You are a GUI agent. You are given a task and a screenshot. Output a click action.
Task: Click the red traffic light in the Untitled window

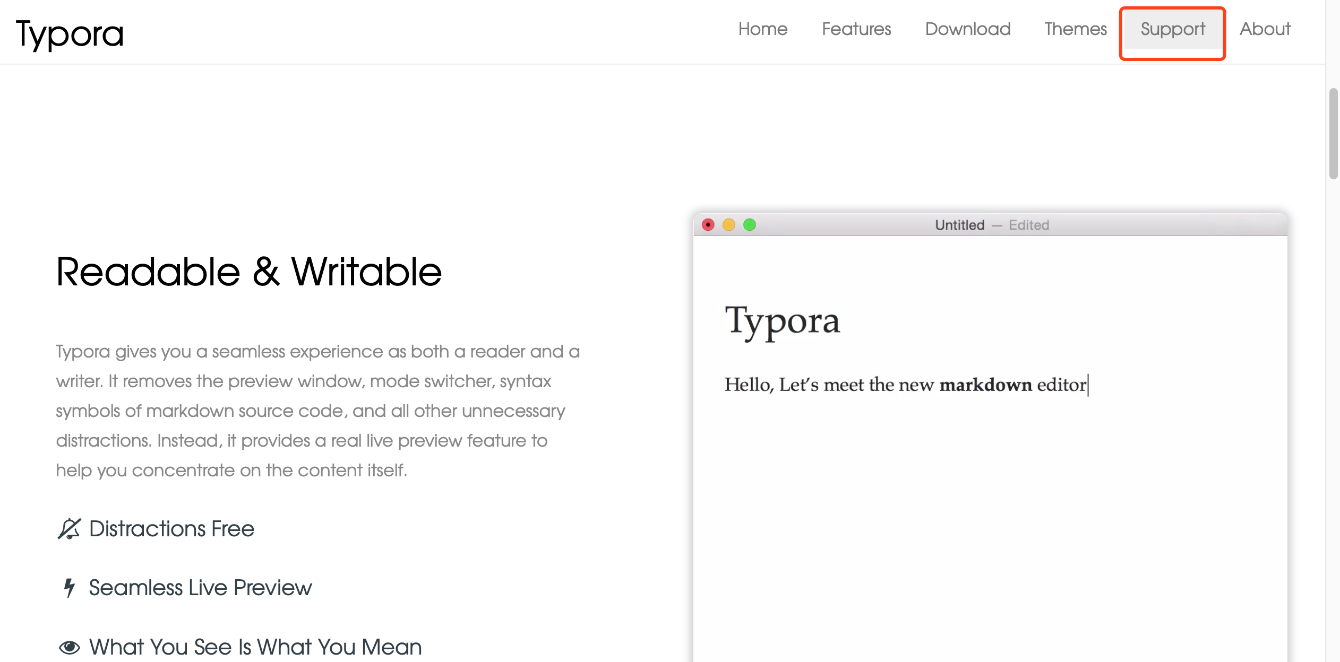coord(708,225)
